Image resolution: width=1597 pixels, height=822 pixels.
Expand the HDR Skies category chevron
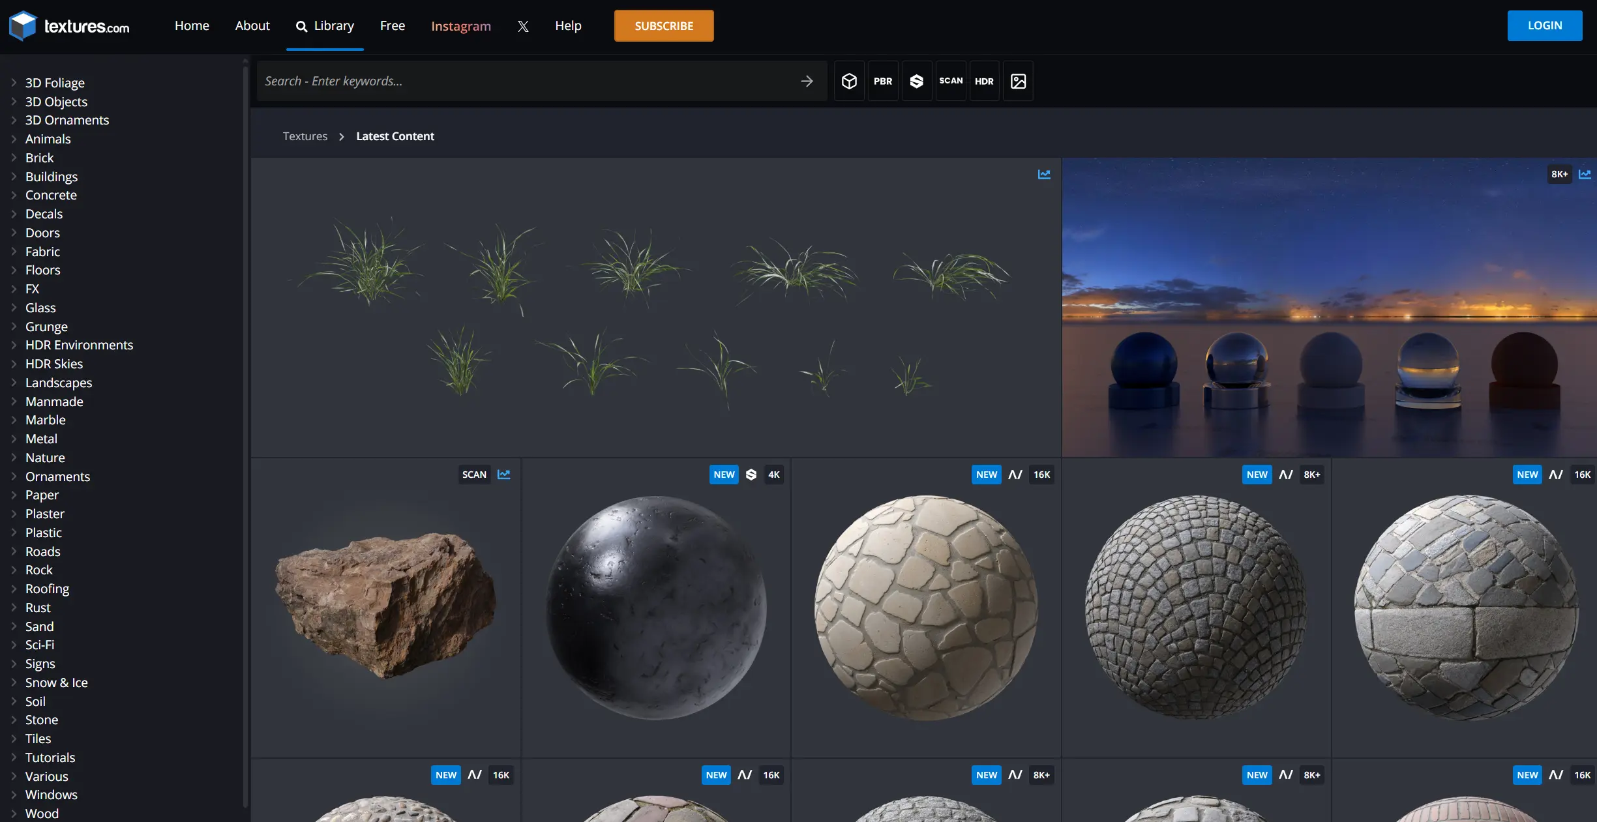tap(14, 364)
